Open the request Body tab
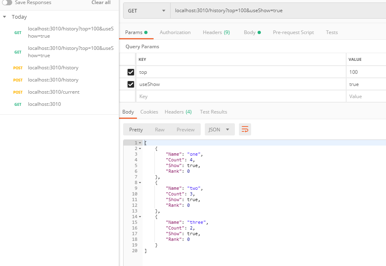The height and width of the screenshot is (266, 386). pos(252,32)
